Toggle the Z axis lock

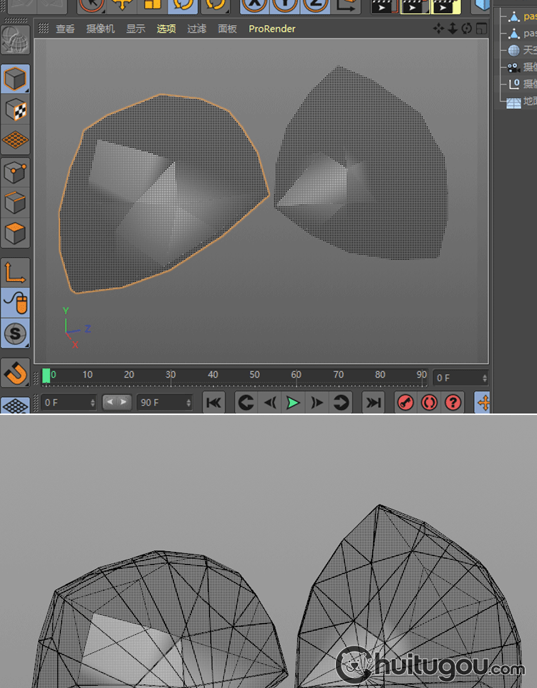point(315,4)
